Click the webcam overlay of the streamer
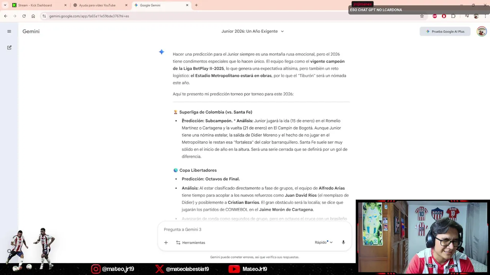This screenshot has width=490, height=275. coord(423,237)
